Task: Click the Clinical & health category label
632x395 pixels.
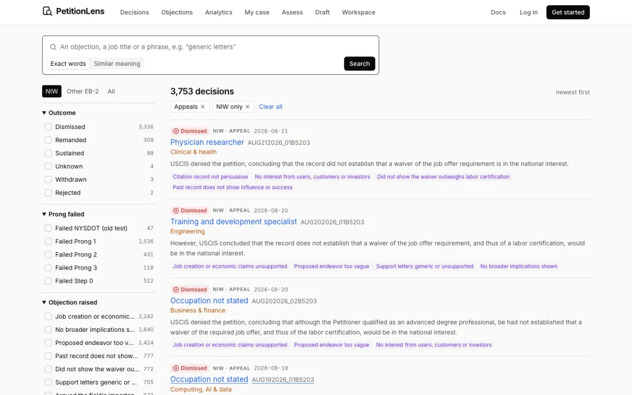Action: (x=193, y=152)
